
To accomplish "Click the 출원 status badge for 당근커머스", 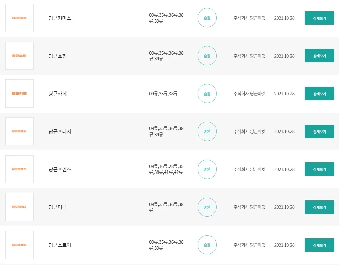I will [x=207, y=18].
